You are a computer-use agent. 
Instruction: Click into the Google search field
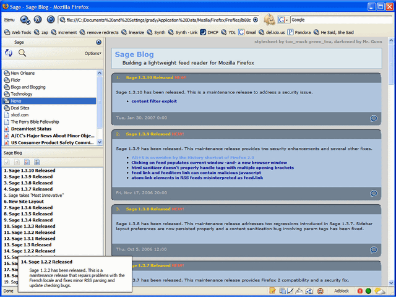pyautogui.click(x=342, y=20)
